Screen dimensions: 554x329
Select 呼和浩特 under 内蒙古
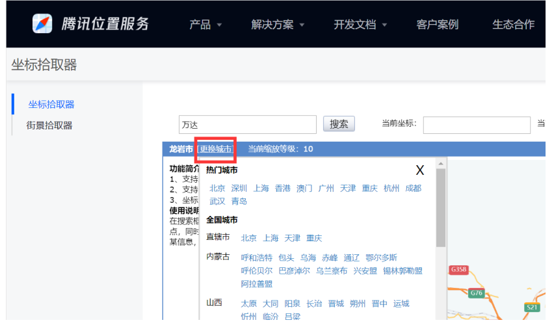[x=257, y=257]
